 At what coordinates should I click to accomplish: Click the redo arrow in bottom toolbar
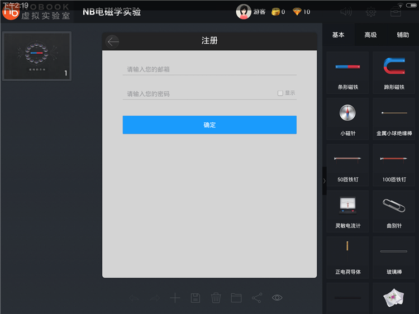pyautogui.click(x=154, y=298)
